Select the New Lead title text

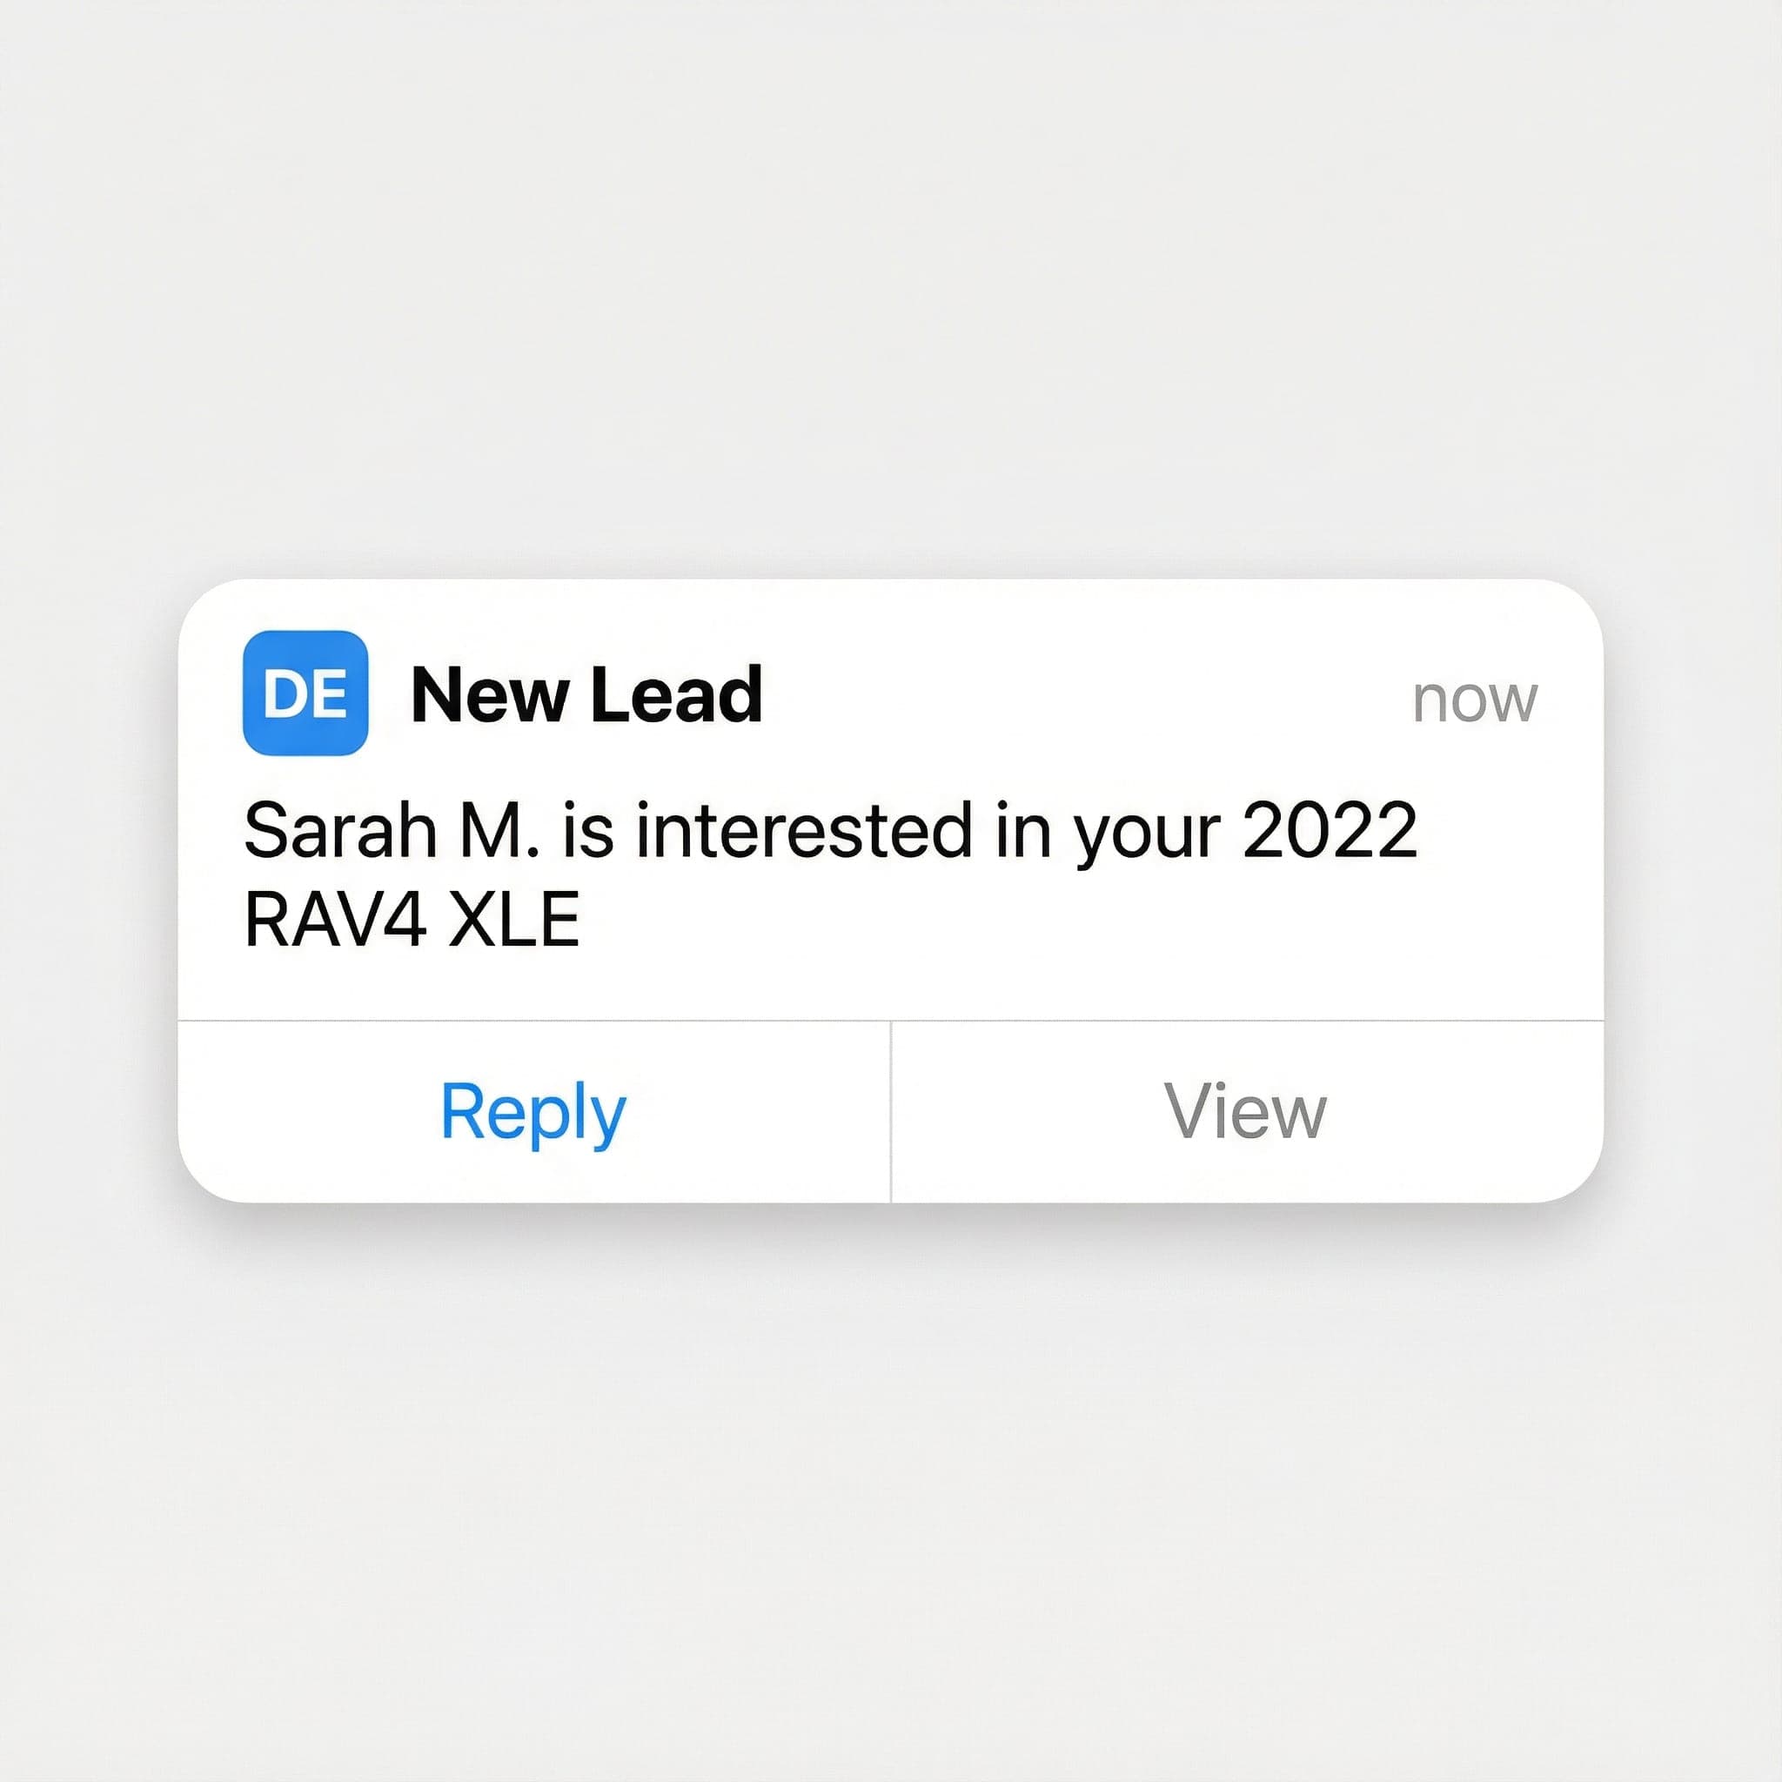click(586, 696)
